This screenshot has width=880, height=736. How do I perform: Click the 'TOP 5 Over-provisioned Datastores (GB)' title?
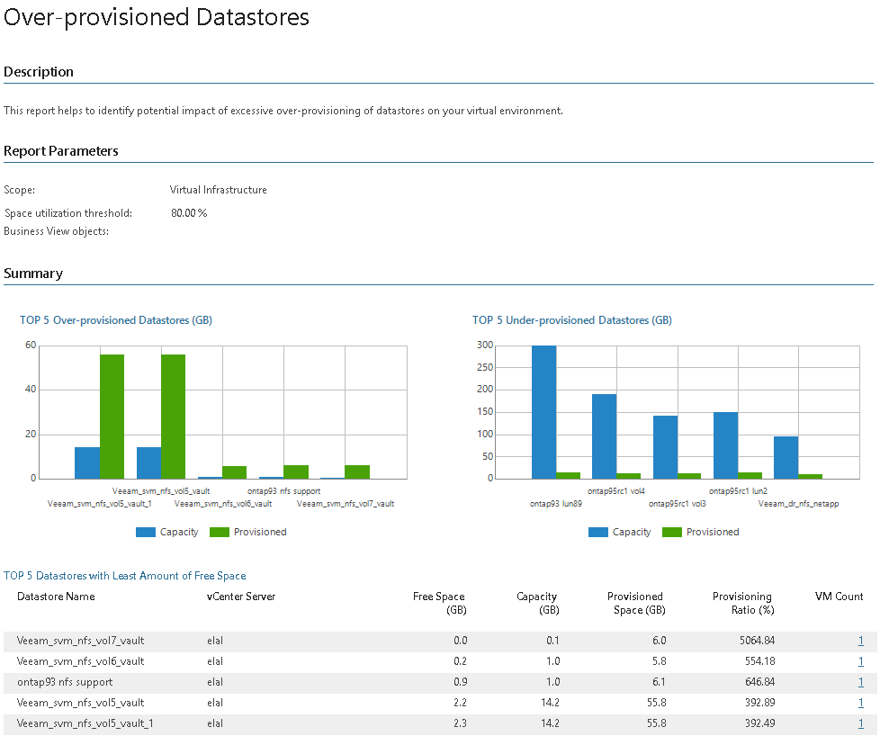(x=116, y=320)
